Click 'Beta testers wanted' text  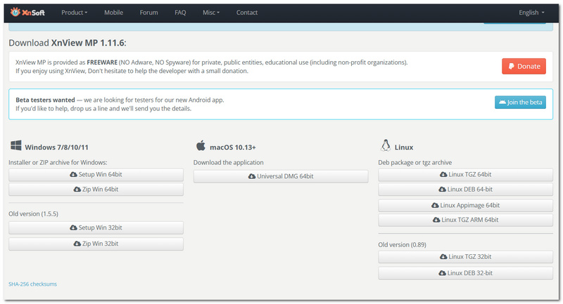(45, 100)
